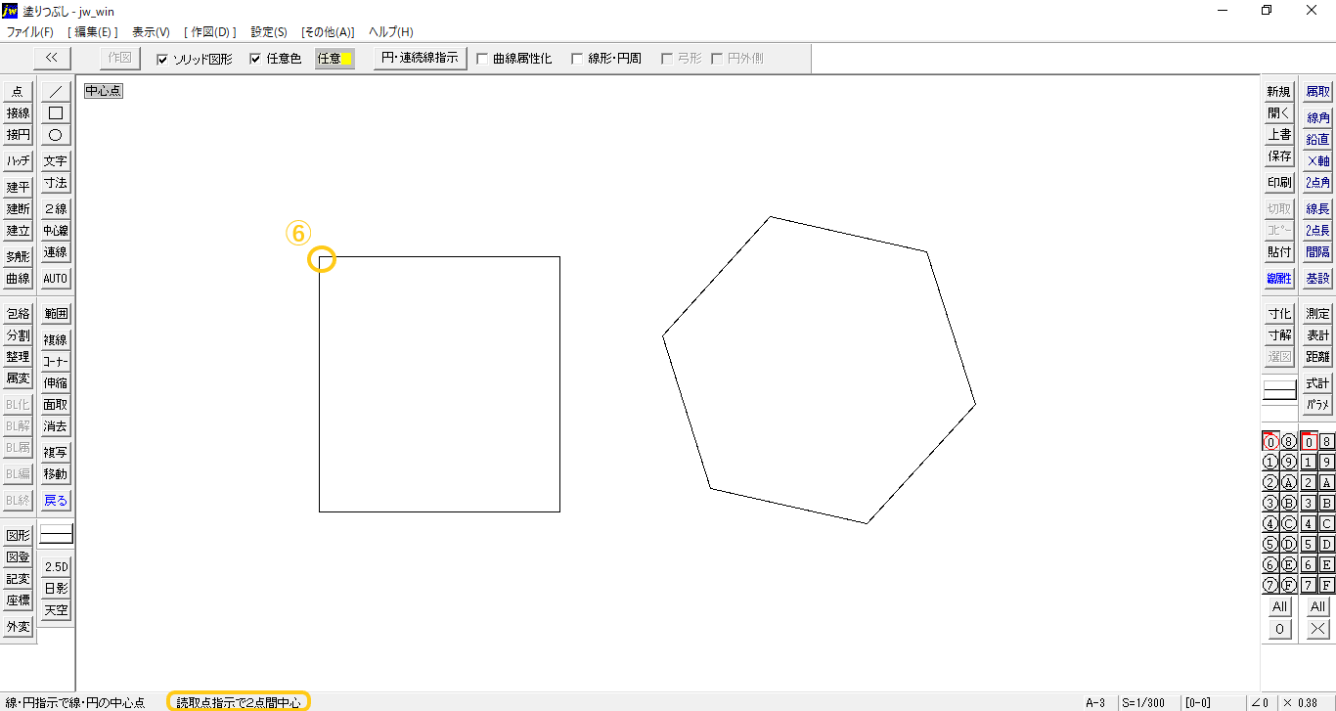Click the 印刷 print button
The width and height of the screenshot is (1336, 711).
pos(1279,183)
